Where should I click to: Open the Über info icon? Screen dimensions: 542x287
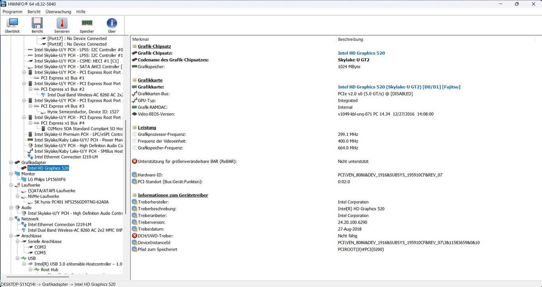click(x=112, y=25)
